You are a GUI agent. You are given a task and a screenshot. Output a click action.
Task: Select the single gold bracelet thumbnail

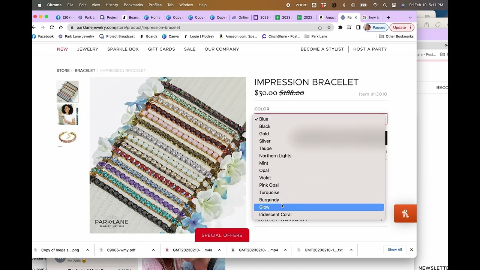(x=67, y=137)
